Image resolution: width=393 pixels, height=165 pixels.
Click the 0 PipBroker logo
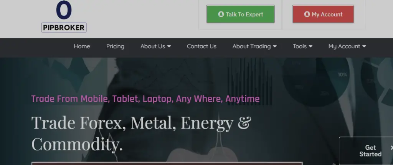coord(64,16)
